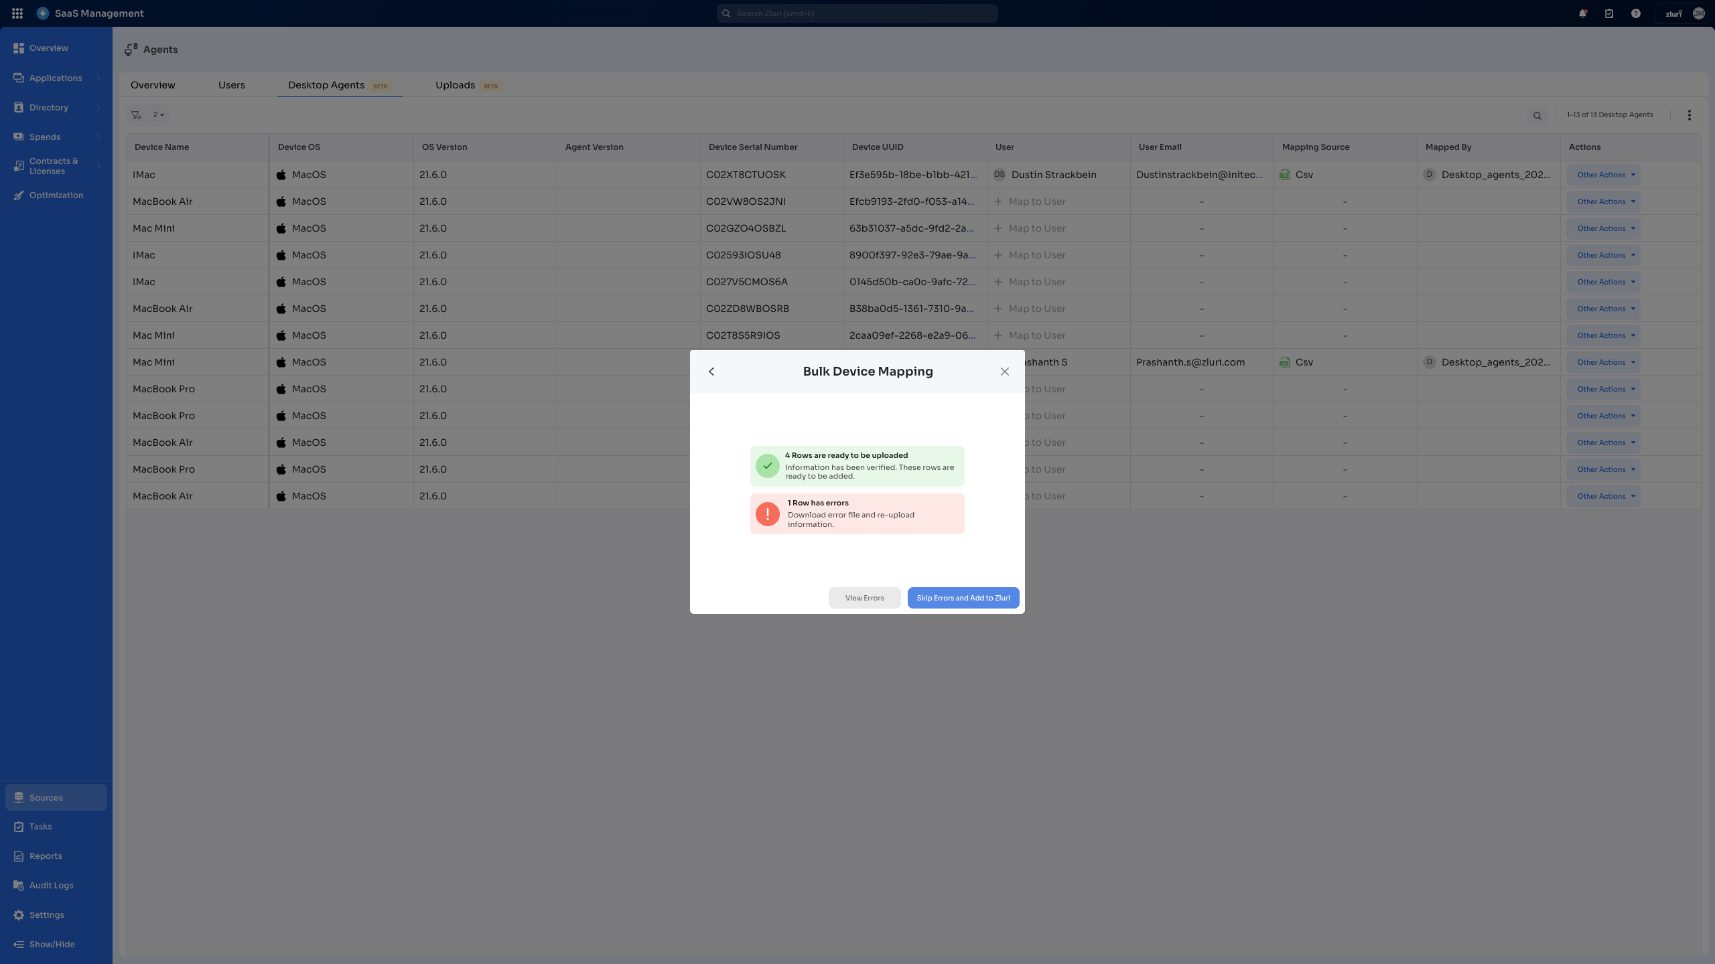
Task: Click the table search magnifier icon
Action: click(x=1537, y=116)
